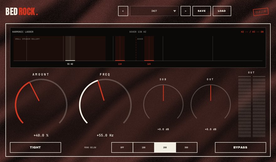276x162 pixels.
Task: Click the BEDROCK logo
Action: pyautogui.click(x=22, y=11)
